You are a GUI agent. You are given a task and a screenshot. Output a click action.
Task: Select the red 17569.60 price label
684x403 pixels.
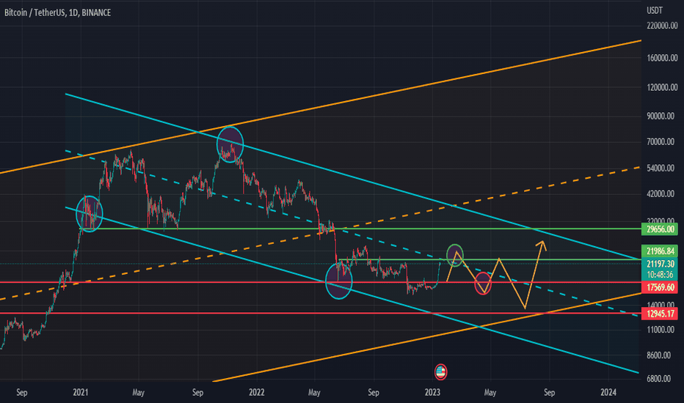click(x=660, y=287)
